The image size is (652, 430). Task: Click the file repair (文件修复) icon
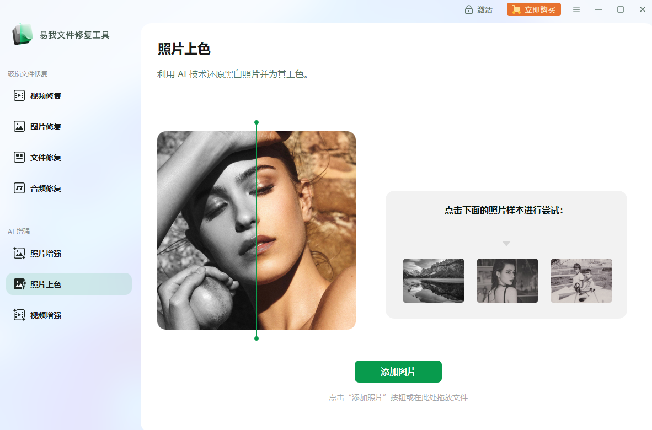click(19, 157)
